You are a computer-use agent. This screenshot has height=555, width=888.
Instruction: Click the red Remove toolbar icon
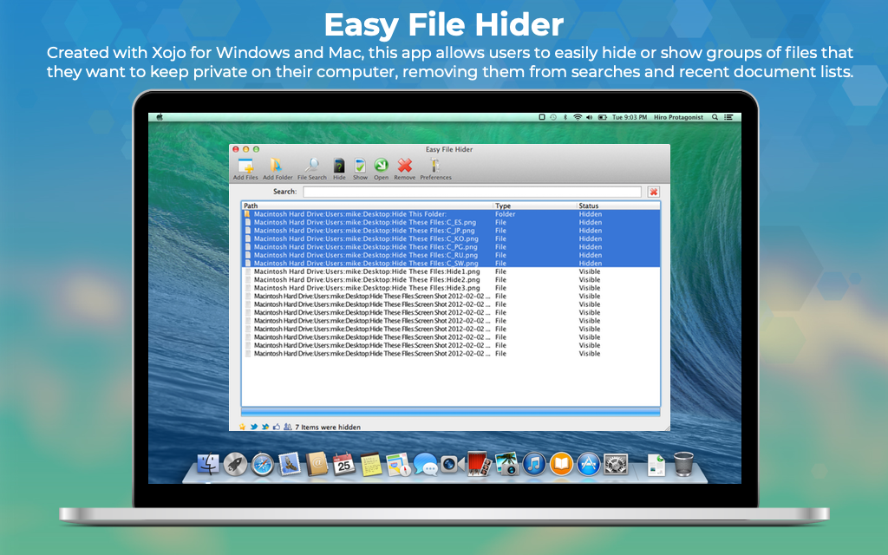click(404, 166)
